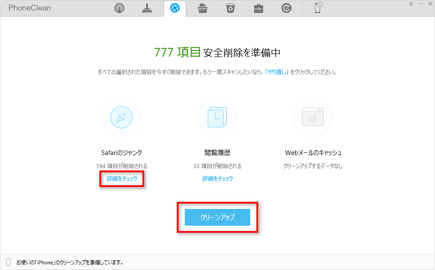Click the phone icon in status bar
435x270 pixels.
point(8,262)
